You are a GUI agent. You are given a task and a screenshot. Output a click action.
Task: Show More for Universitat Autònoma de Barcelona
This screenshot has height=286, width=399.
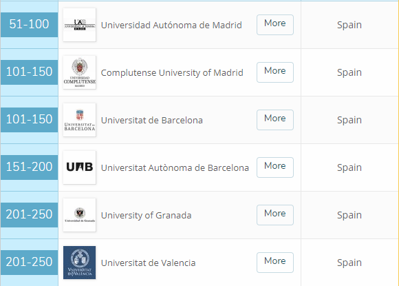(x=275, y=167)
